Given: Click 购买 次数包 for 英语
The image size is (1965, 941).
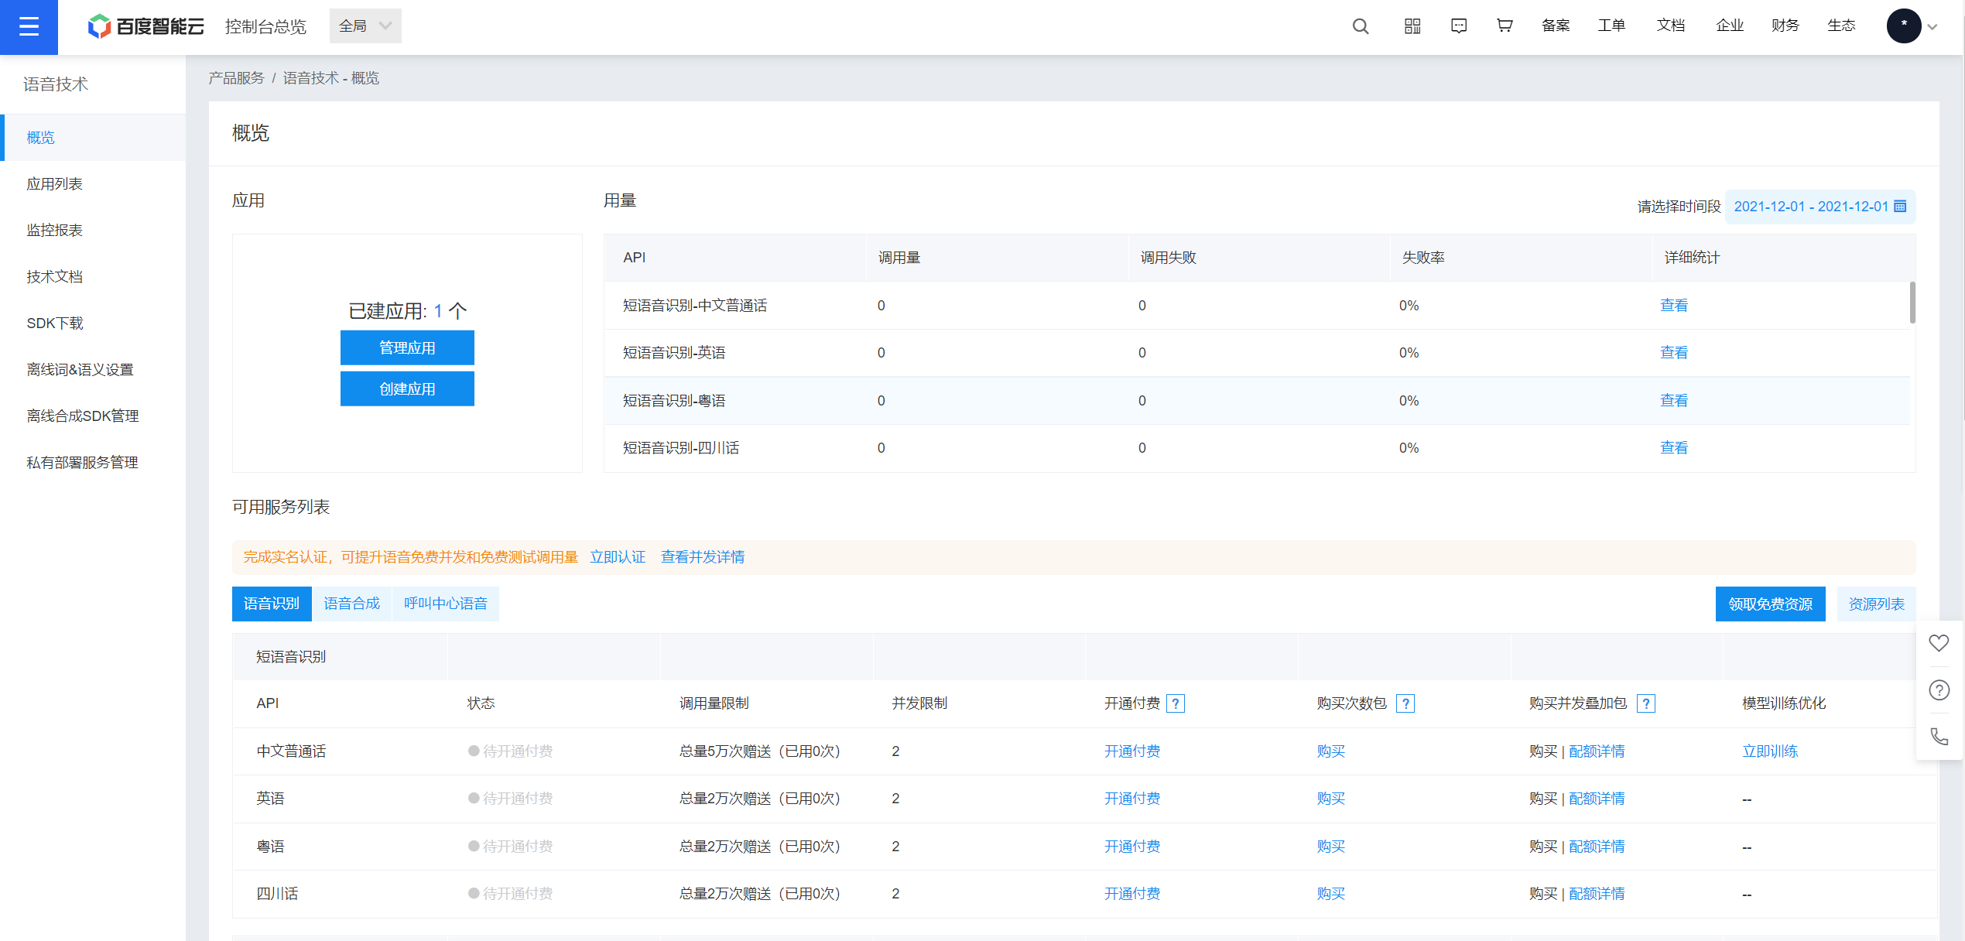Looking at the screenshot, I should point(1330,799).
